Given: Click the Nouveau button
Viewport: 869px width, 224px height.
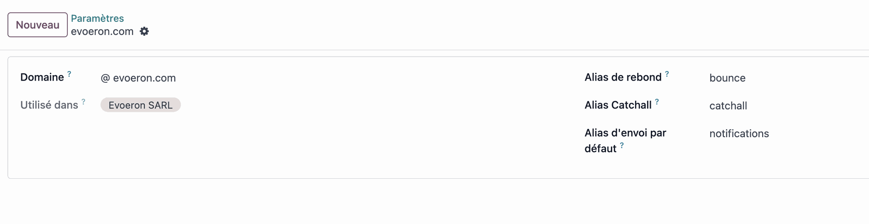Looking at the screenshot, I should click(x=38, y=25).
